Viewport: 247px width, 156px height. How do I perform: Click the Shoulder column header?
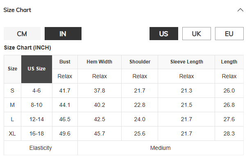coord(140,62)
